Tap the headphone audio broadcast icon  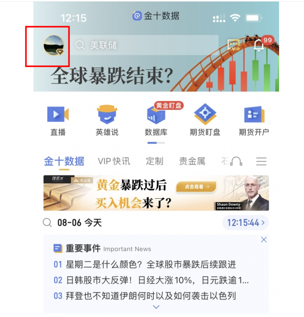pos(236,161)
